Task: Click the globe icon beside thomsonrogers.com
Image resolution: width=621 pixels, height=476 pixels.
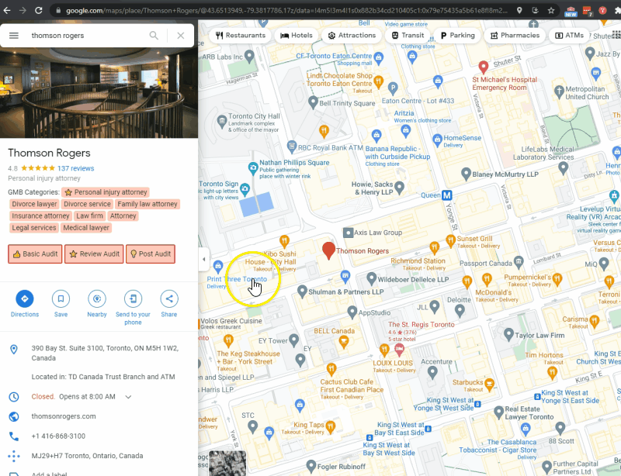Action: (x=14, y=416)
